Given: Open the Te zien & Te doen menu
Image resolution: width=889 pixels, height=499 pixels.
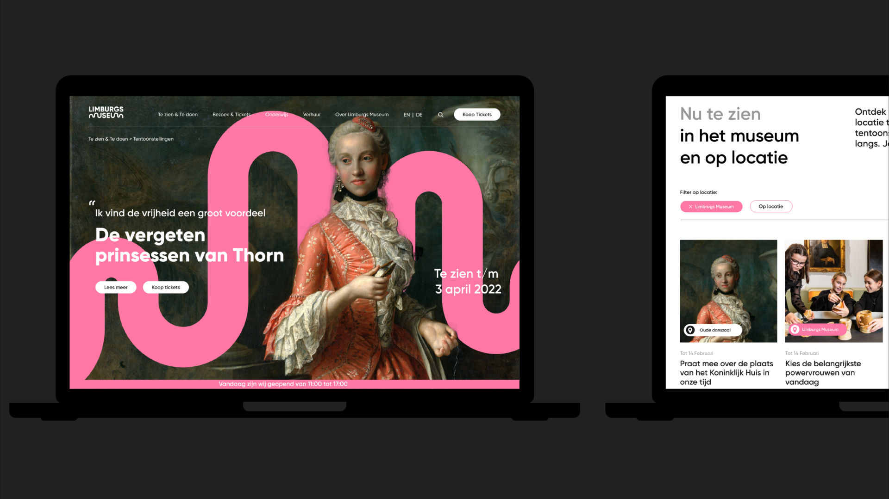Looking at the screenshot, I should (177, 115).
